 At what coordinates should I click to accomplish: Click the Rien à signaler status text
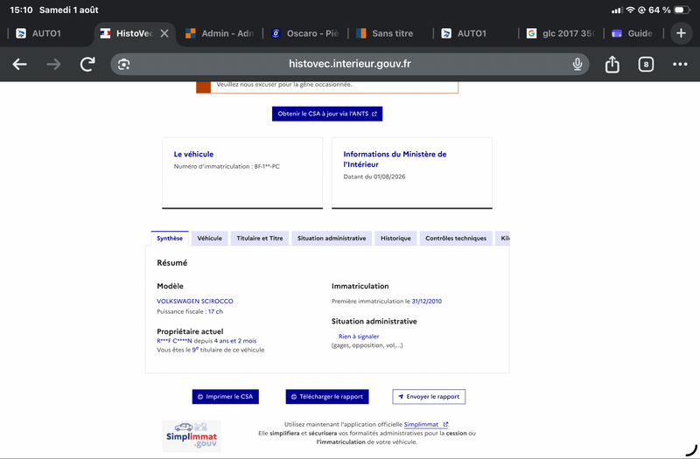click(359, 337)
